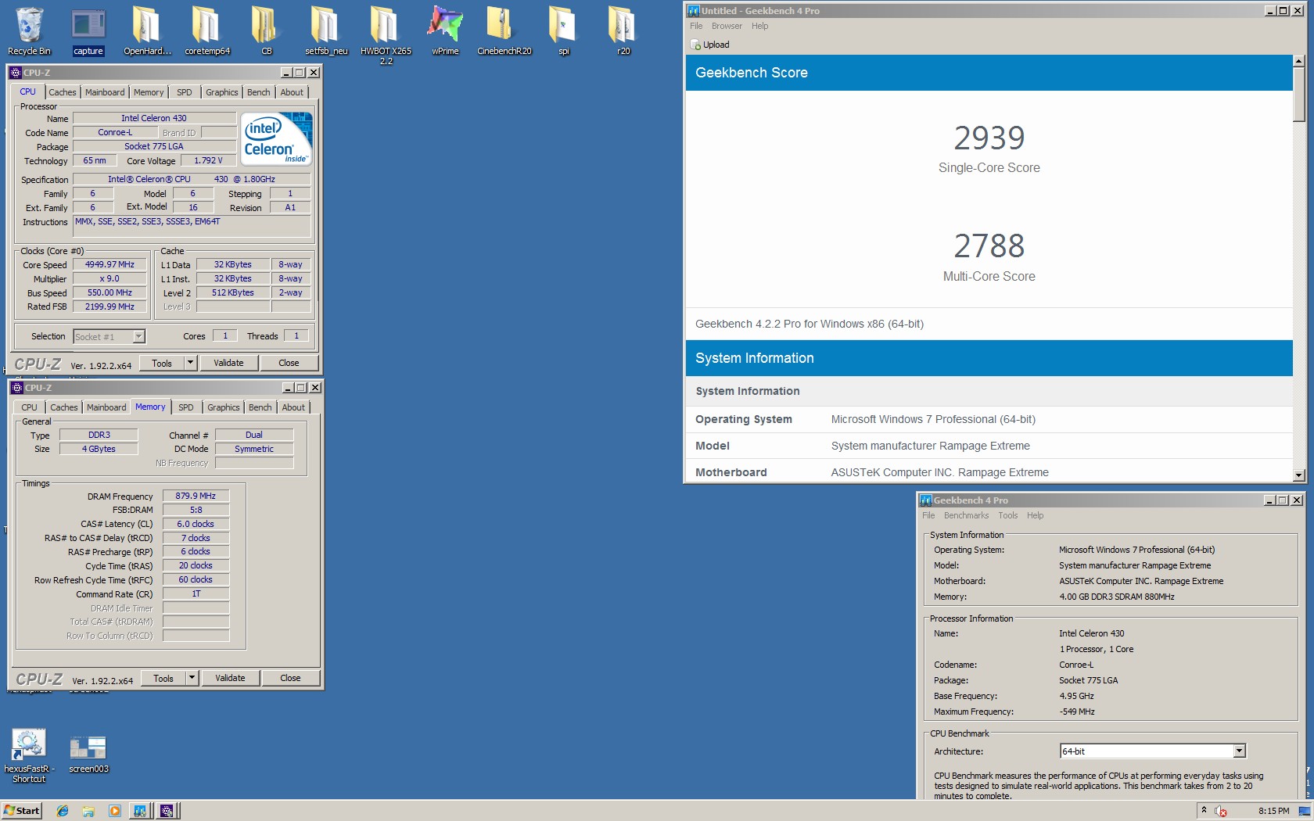Click the Core Speed value 4949.97 MHz
The image size is (1314, 821).
coord(109,264)
